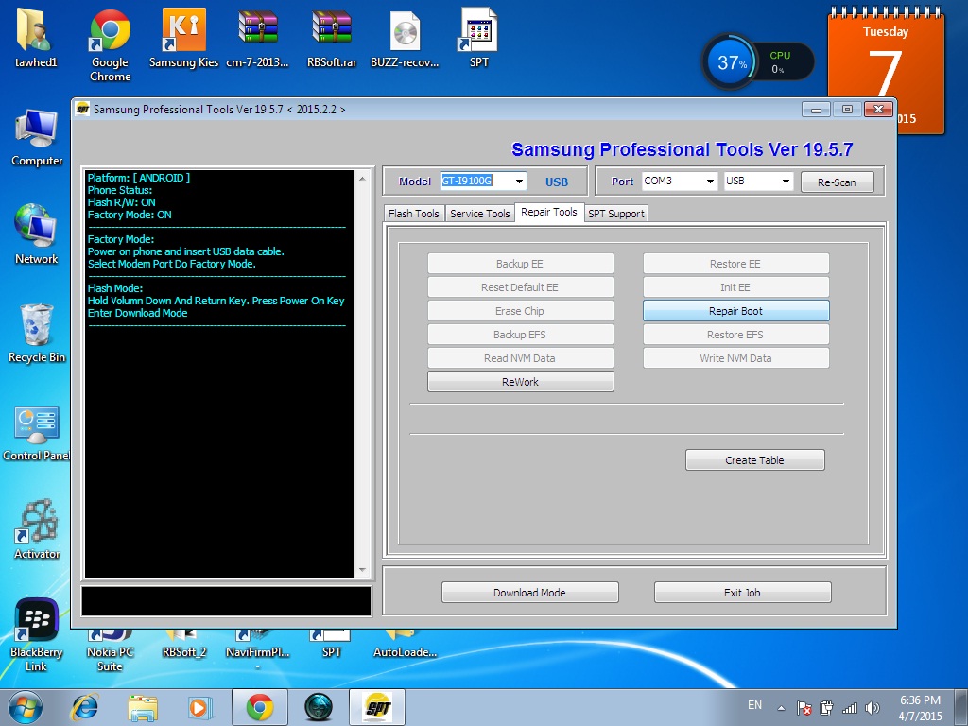Open the Computer desktop icon

[x=37, y=137]
